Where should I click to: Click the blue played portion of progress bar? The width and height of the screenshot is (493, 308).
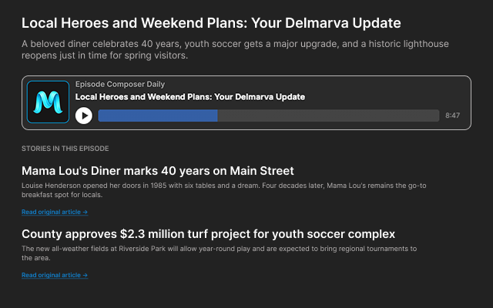click(157, 115)
